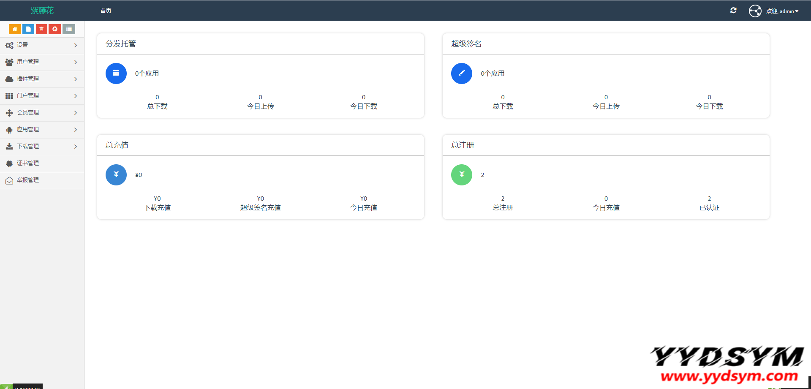
Task: Click the red recycle shortcut icon
Action: pyautogui.click(x=55, y=29)
